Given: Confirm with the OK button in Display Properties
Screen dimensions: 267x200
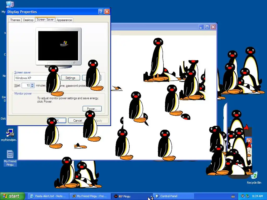Looking at the screenshot, I should click(x=57, y=120).
